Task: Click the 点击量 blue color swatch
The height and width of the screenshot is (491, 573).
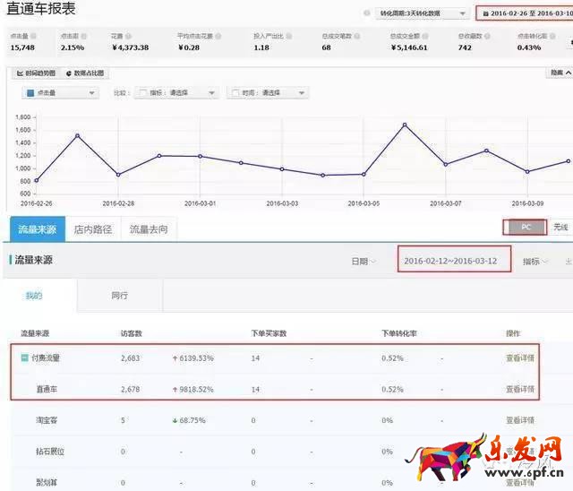Action: tap(30, 92)
